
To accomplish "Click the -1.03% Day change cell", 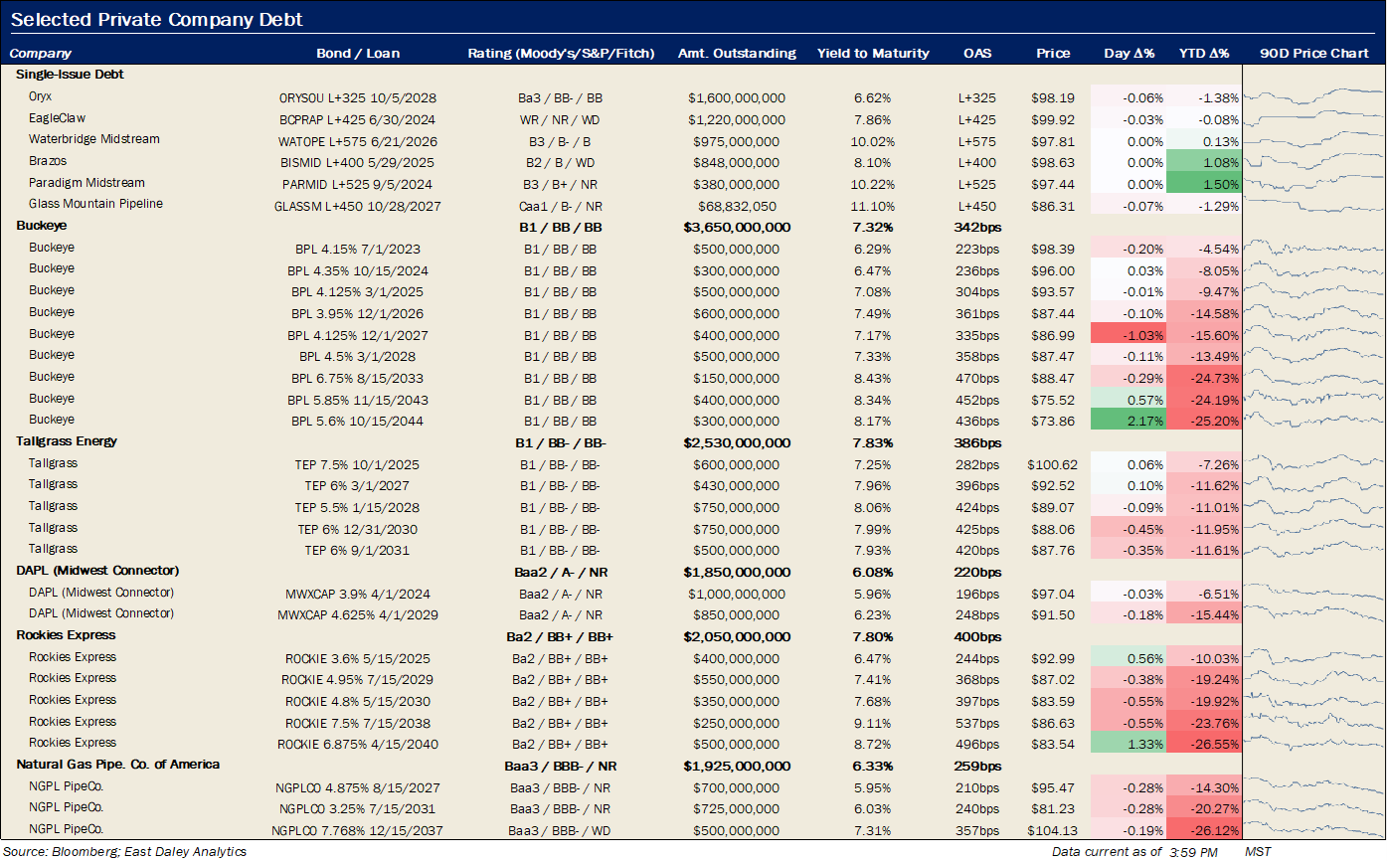I will [x=1128, y=335].
